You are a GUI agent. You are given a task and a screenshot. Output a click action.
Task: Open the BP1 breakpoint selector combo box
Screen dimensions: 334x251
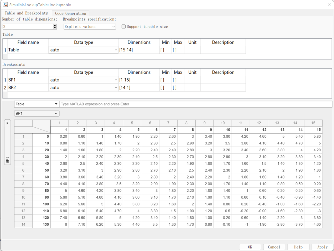[x=37, y=113]
